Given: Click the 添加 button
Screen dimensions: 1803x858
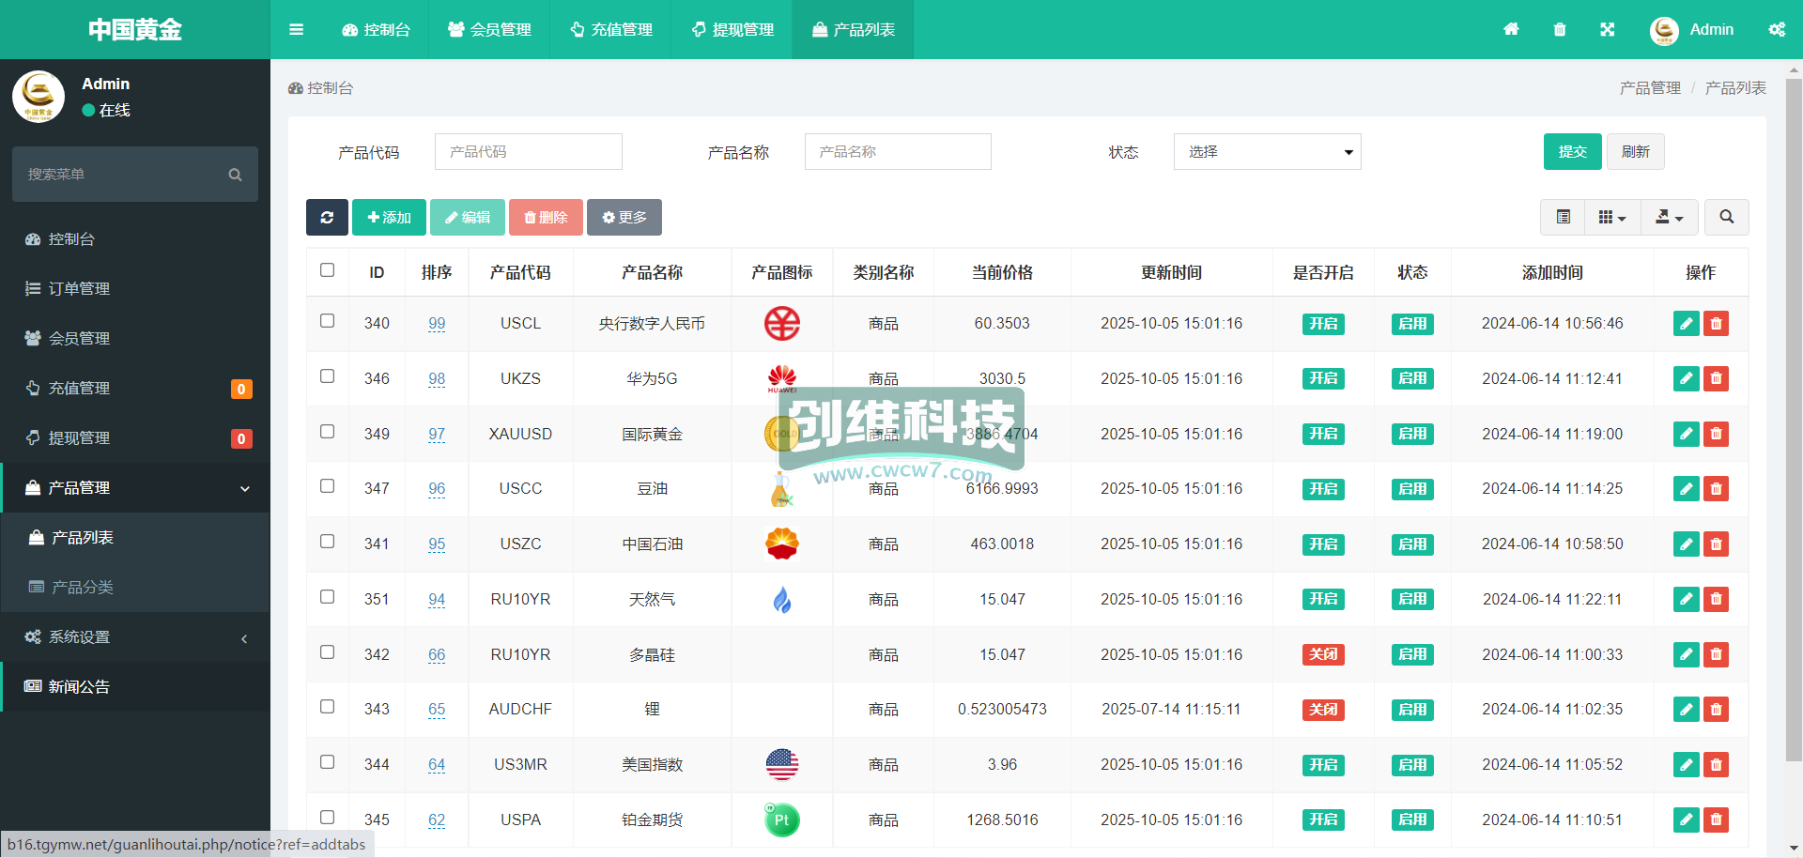Looking at the screenshot, I should (389, 218).
